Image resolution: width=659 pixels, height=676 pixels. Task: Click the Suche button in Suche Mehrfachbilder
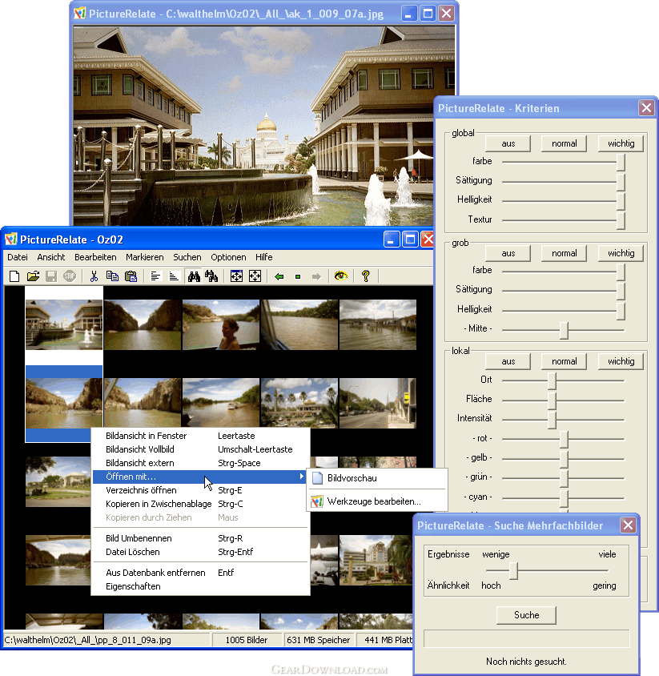(526, 615)
